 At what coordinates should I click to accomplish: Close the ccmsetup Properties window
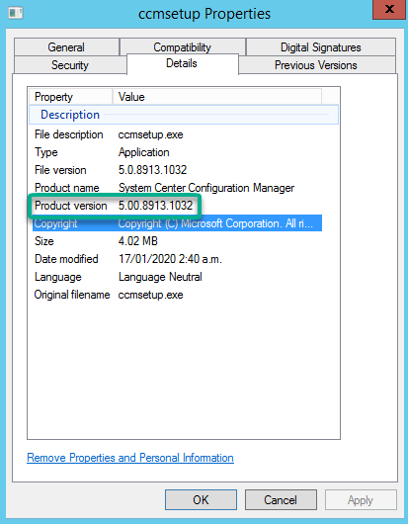click(x=389, y=9)
